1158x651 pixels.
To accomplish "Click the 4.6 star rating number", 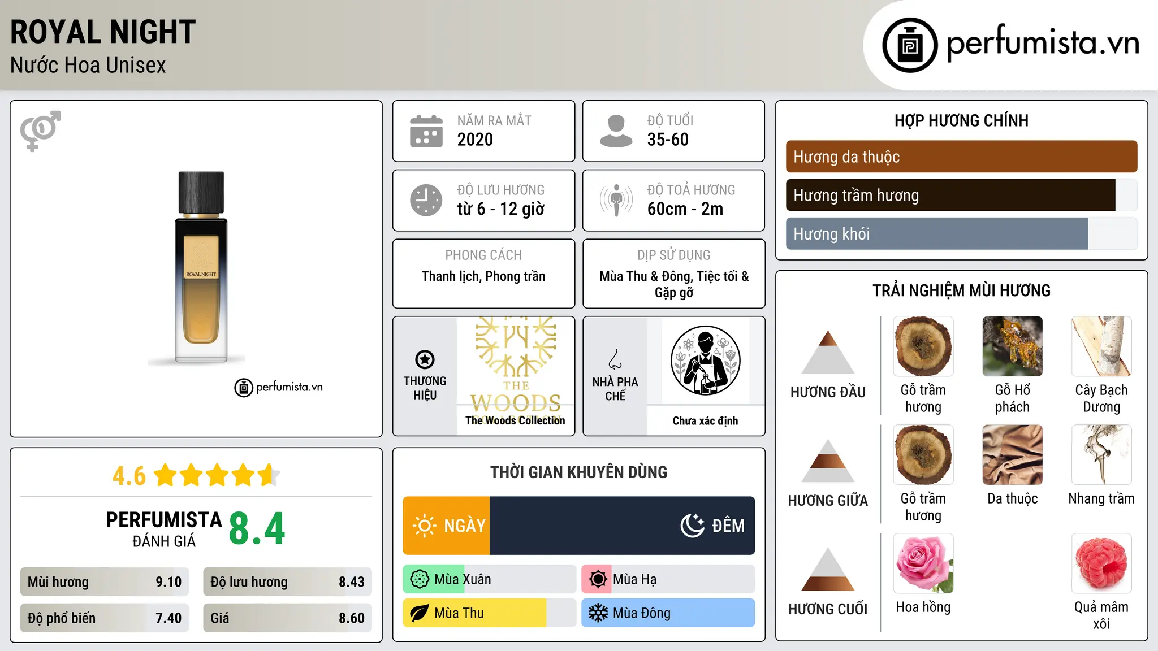I will coord(129,476).
